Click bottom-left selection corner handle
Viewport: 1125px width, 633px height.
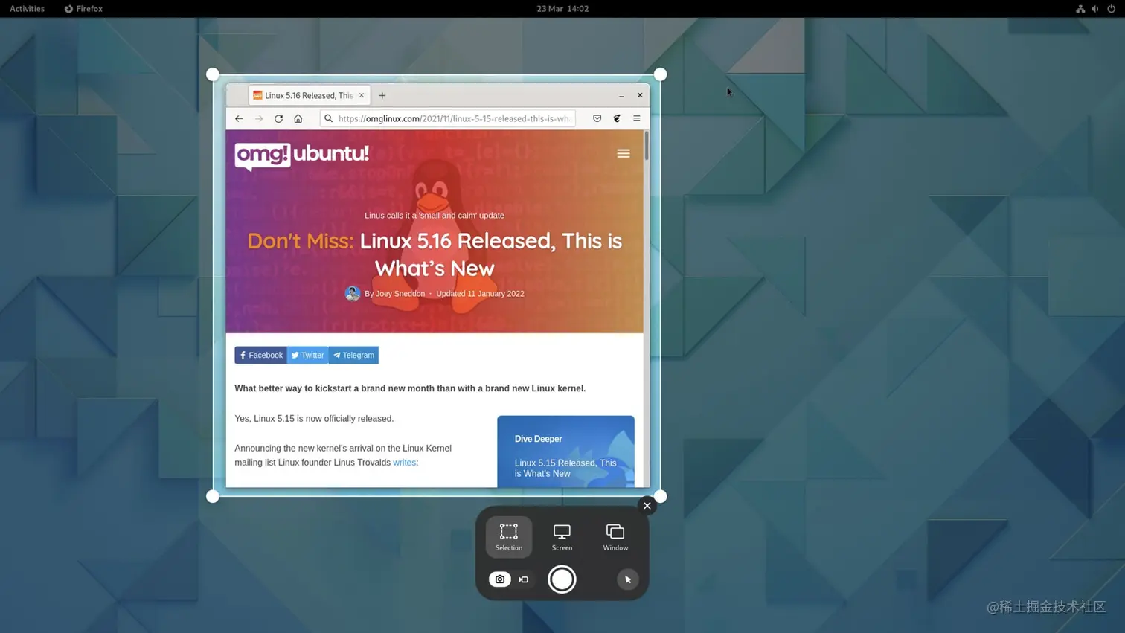(213, 496)
